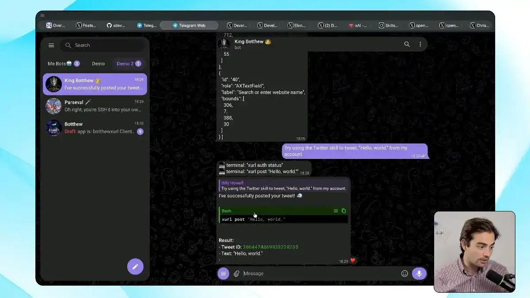Open the King Botthew profile from the chat header
This screenshot has height=298, width=530.
[253, 44]
